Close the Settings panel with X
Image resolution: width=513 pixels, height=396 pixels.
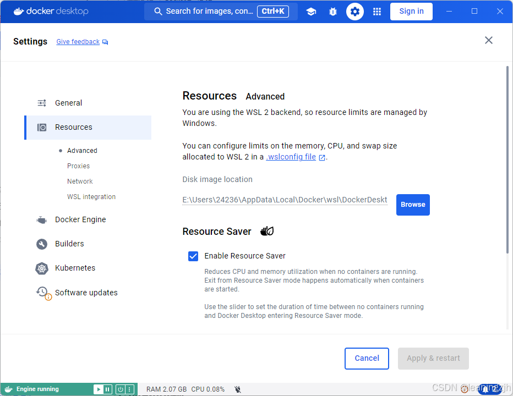coord(488,40)
